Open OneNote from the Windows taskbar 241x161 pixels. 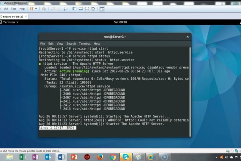tap(35, 157)
